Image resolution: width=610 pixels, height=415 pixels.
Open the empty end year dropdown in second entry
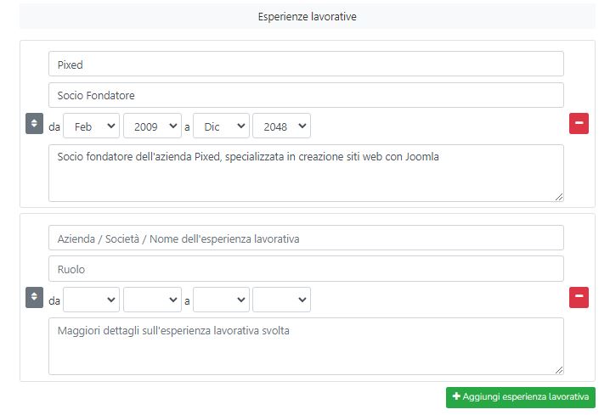[282, 300]
